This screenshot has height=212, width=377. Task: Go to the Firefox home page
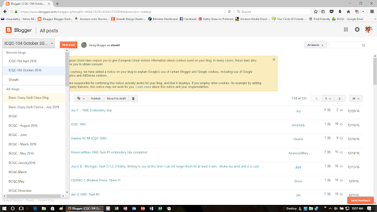pos(348,12)
